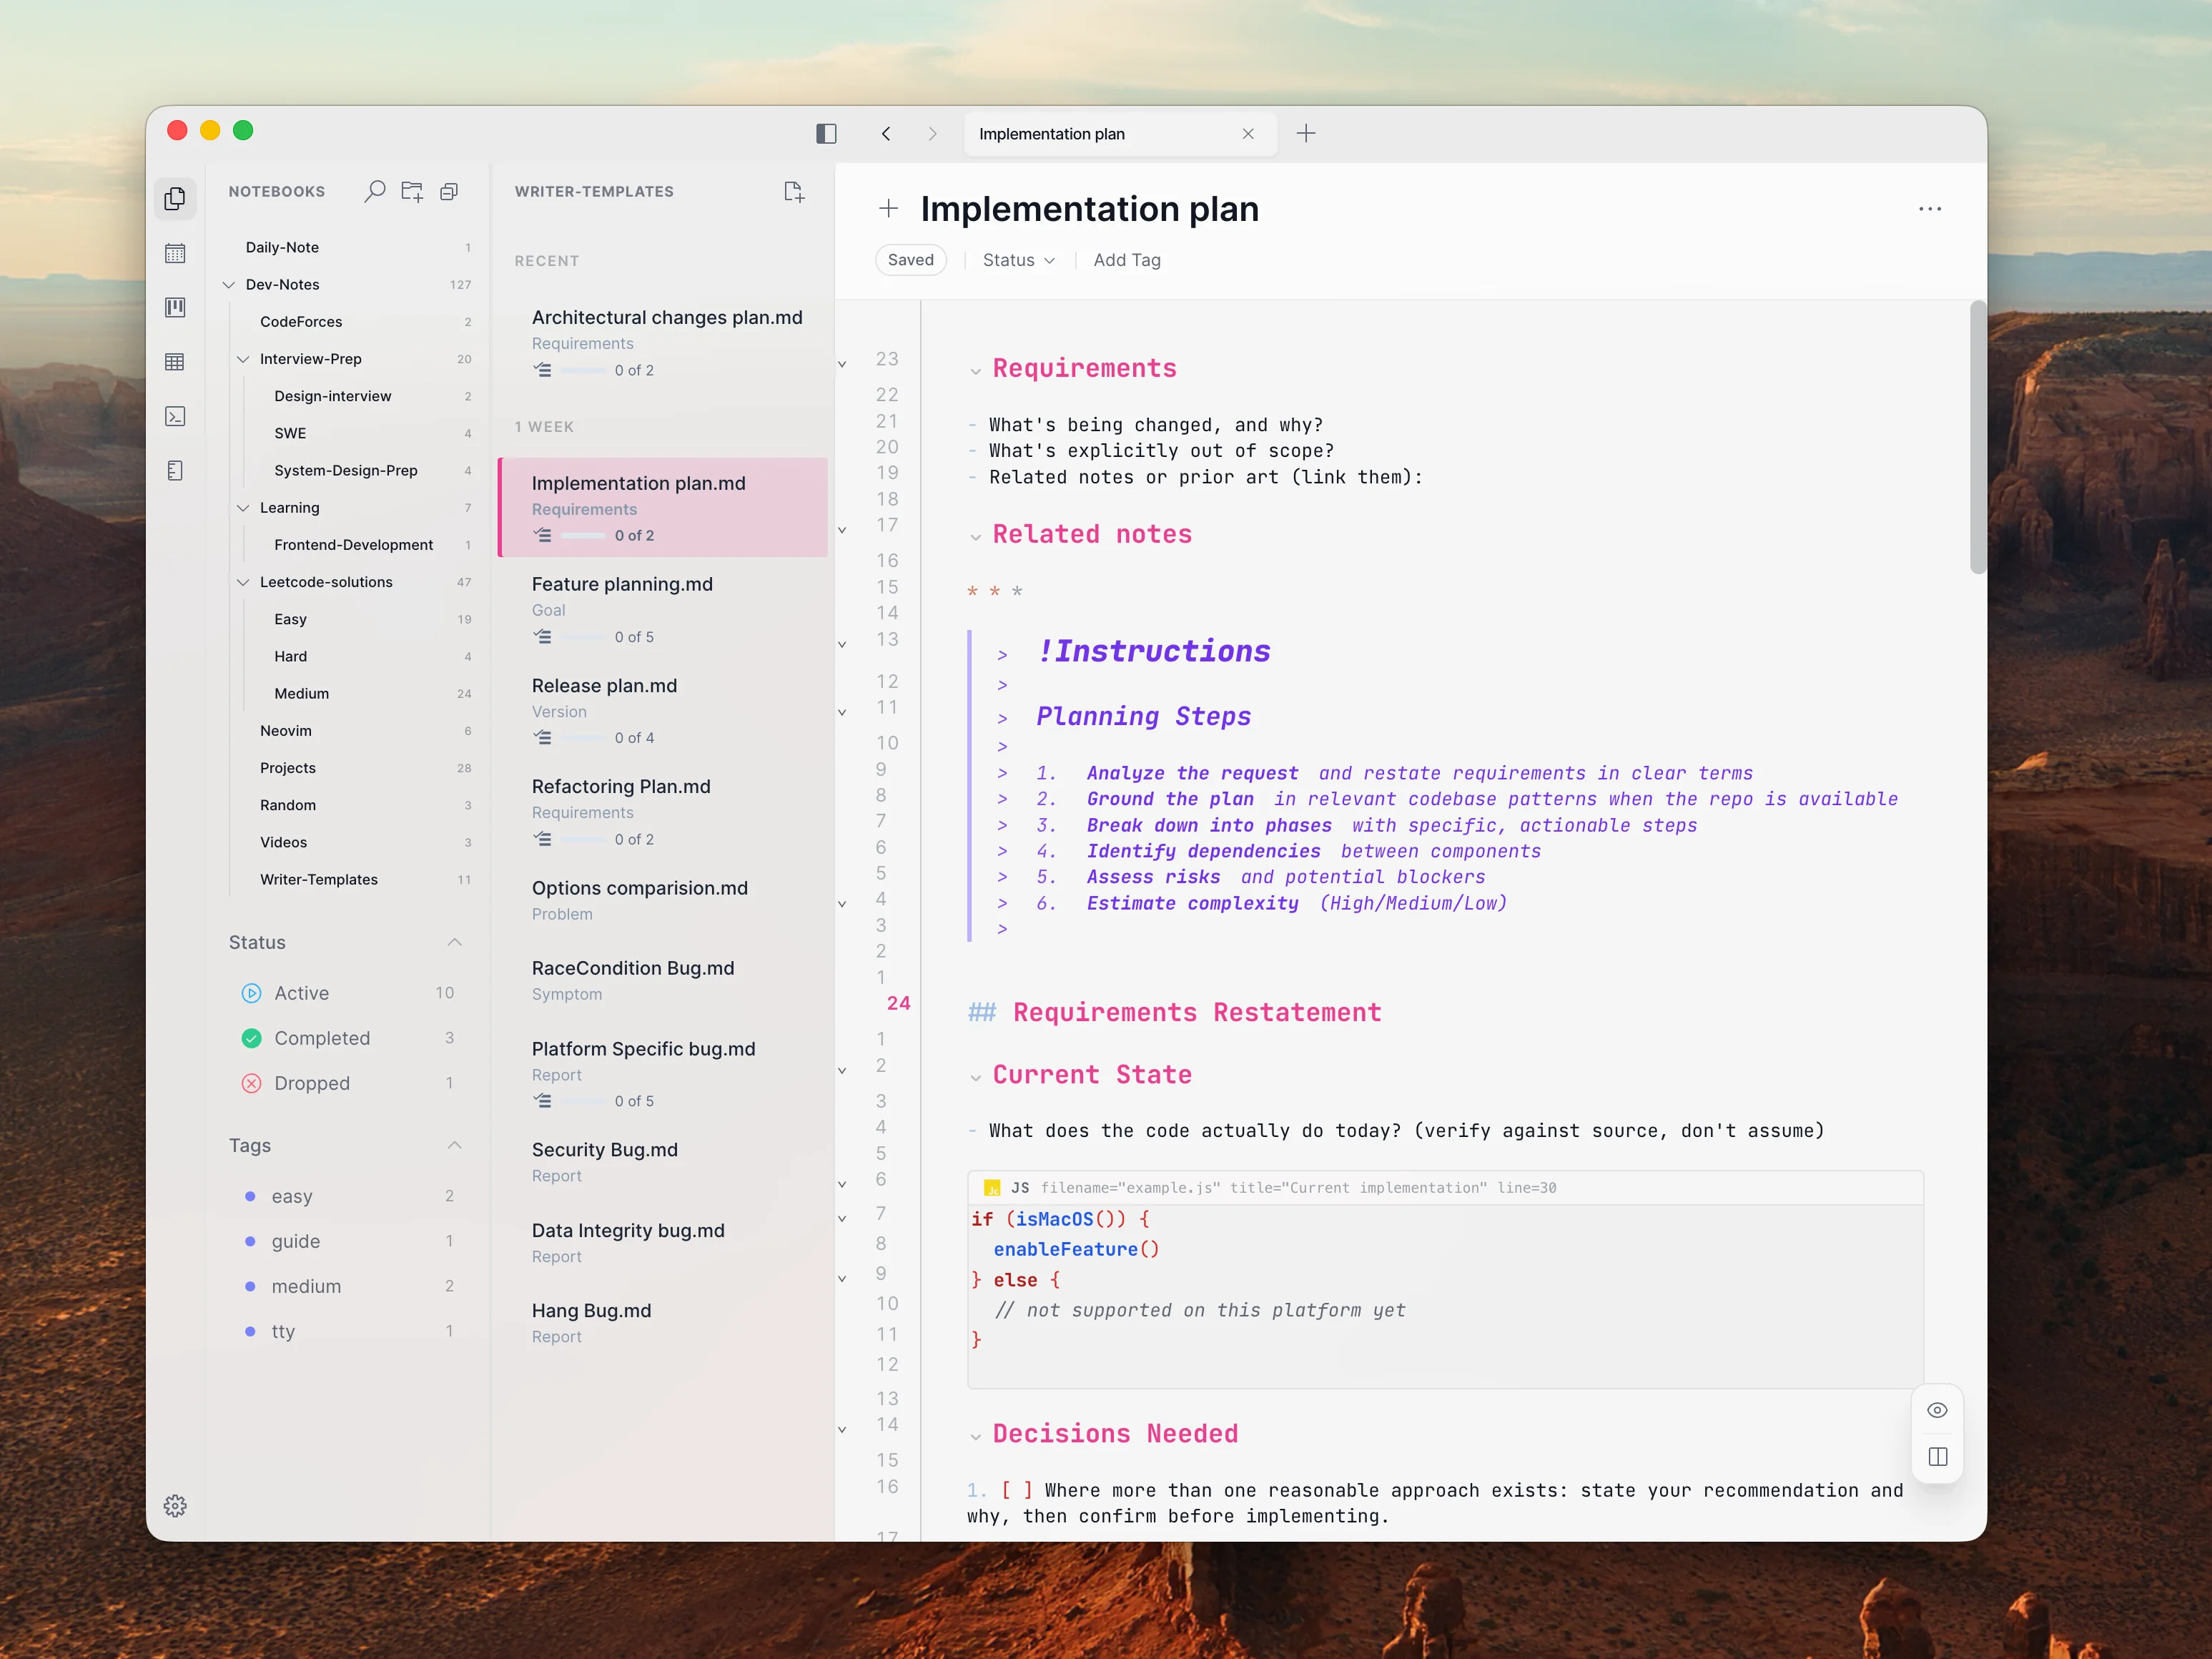Image resolution: width=2212 pixels, height=1659 pixels.
Task: Collapse the Status section in sidebar
Action: point(455,942)
